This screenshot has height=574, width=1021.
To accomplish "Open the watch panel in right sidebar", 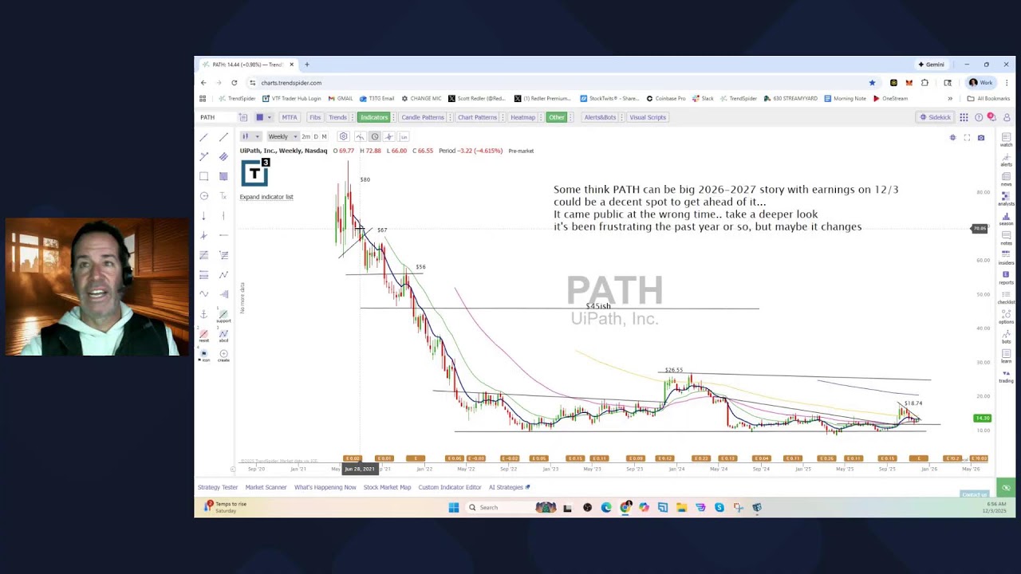I will [x=1006, y=140].
